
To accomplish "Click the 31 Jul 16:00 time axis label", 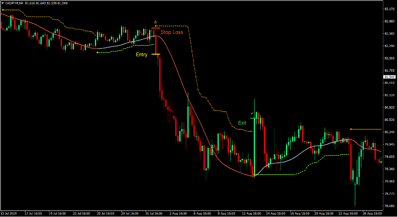I will click(154, 213).
